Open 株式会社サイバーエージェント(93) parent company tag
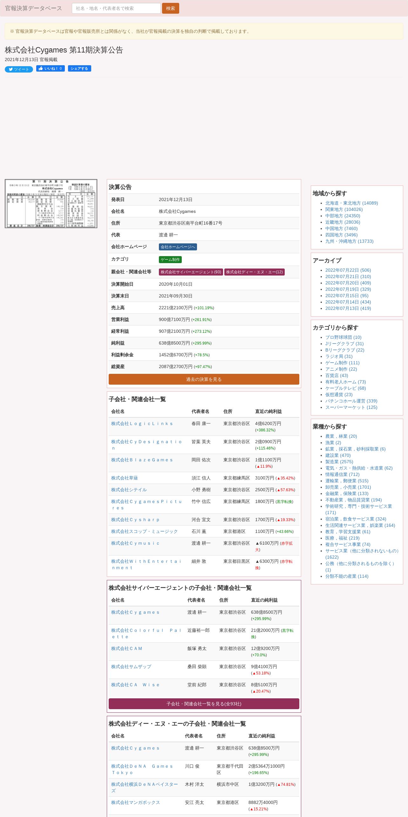The image size is (408, 817). 191,272
